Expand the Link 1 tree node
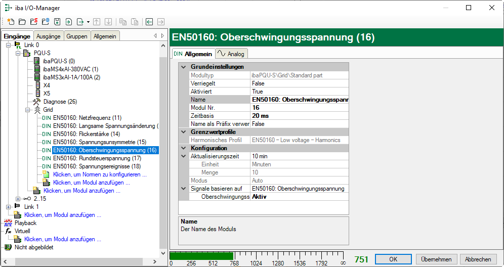504x267 pixels. [x=9, y=207]
